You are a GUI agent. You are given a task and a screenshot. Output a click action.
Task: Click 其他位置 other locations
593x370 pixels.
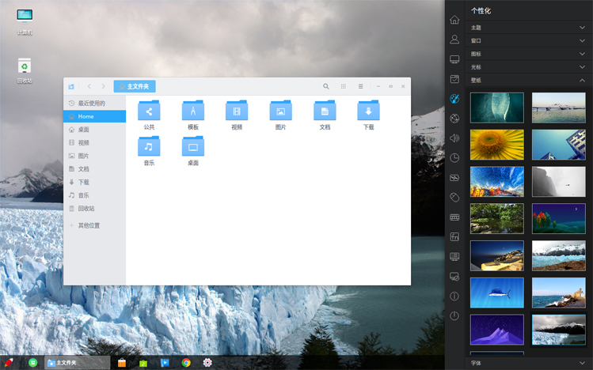pyautogui.click(x=89, y=225)
